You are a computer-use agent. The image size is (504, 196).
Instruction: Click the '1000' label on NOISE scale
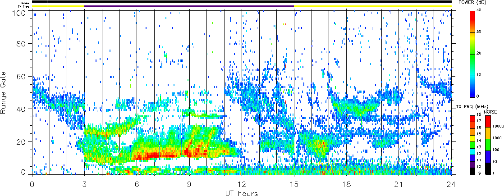(x=496, y=138)
